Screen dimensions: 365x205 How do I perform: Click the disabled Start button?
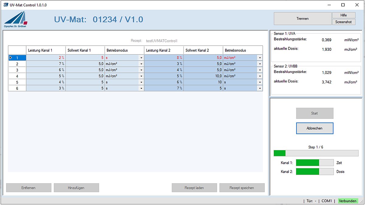point(315,113)
